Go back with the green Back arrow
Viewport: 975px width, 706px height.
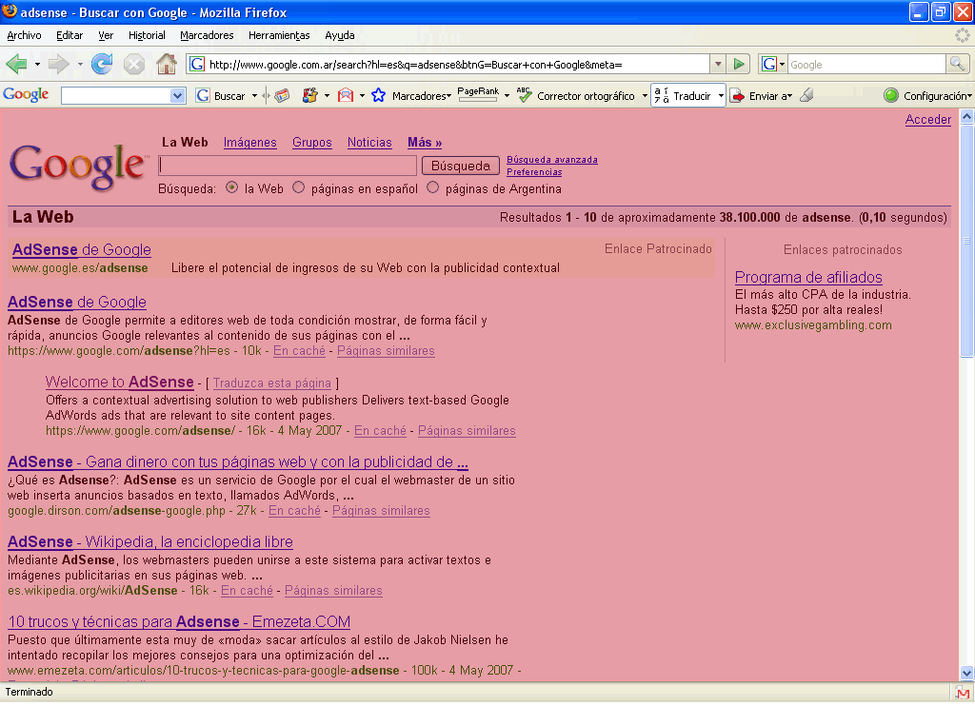point(16,64)
